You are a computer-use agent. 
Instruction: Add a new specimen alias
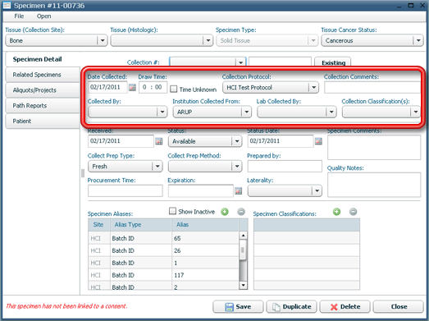click(x=225, y=212)
